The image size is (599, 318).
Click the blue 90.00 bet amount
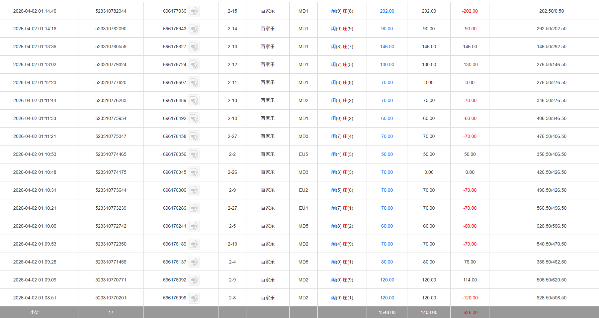387,29
